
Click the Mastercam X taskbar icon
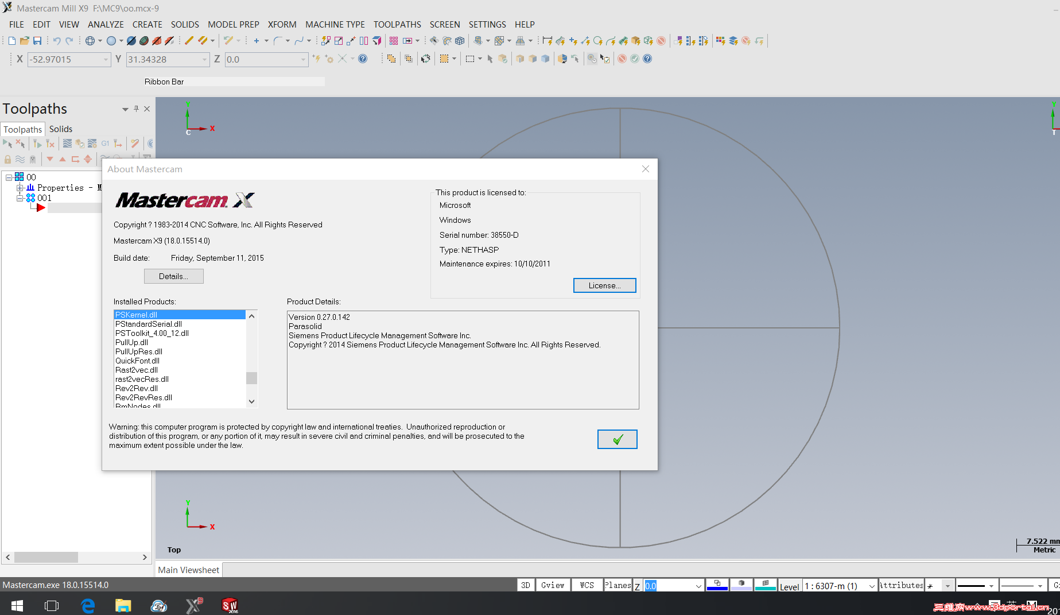click(194, 605)
